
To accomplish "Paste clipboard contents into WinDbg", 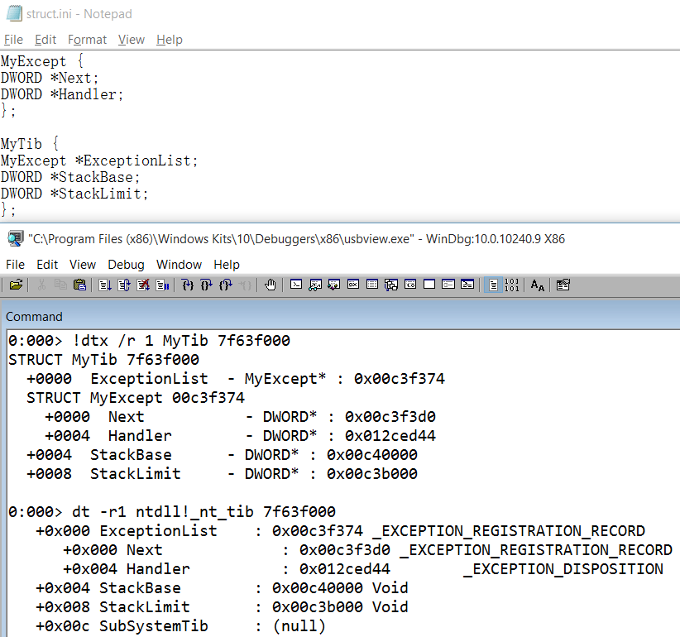I will click(x=80, y=284).
